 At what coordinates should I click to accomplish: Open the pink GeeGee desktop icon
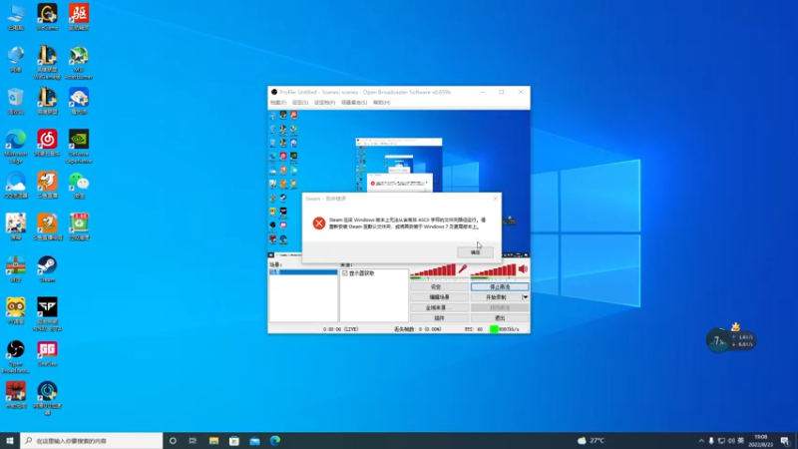pyautogui.click(x=47, y=354)
